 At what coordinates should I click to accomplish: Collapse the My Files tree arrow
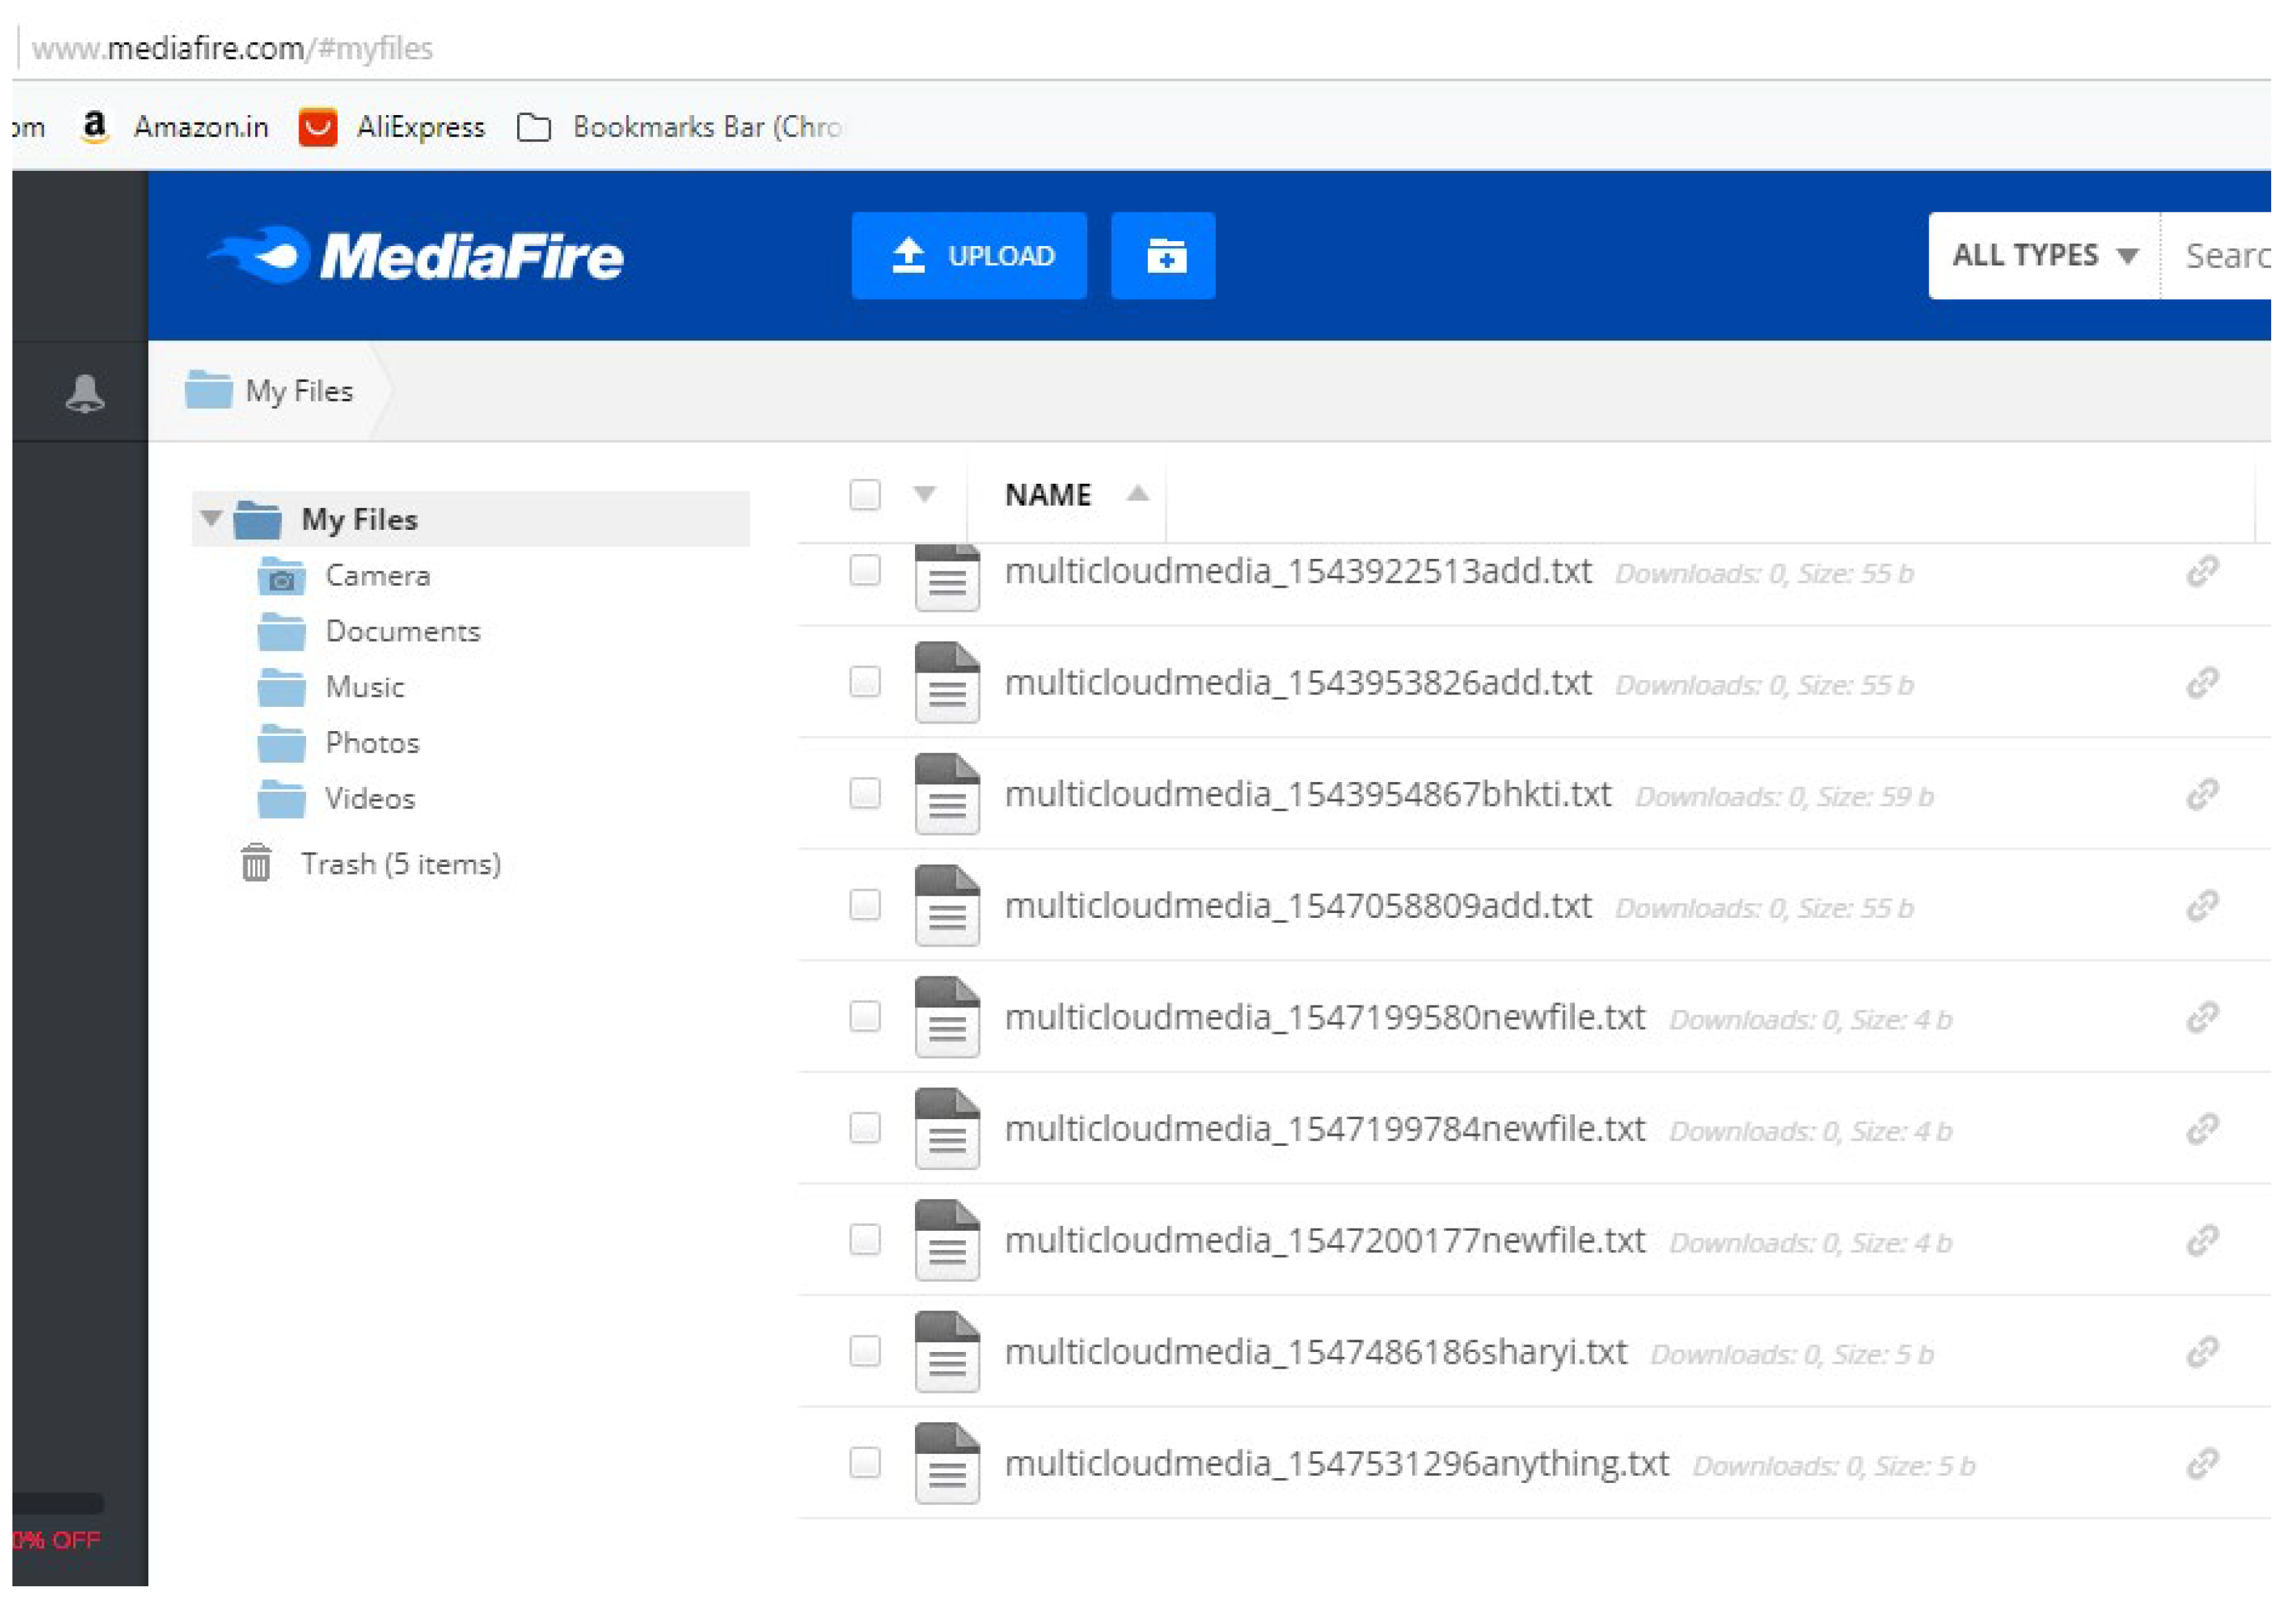(x=210, y=519)
